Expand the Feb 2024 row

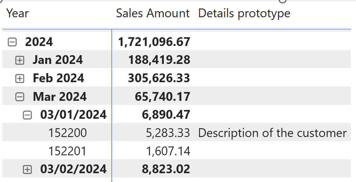pyautogui.click(x=20, y=79)
